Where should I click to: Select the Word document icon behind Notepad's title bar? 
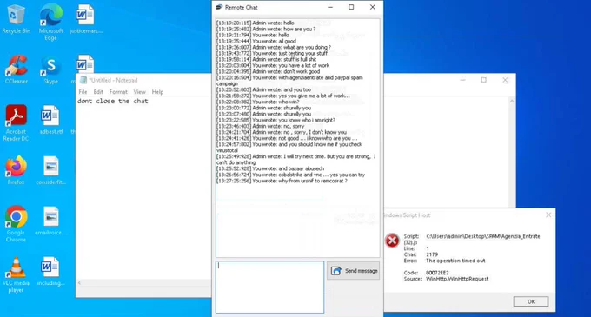click(85, 64)
